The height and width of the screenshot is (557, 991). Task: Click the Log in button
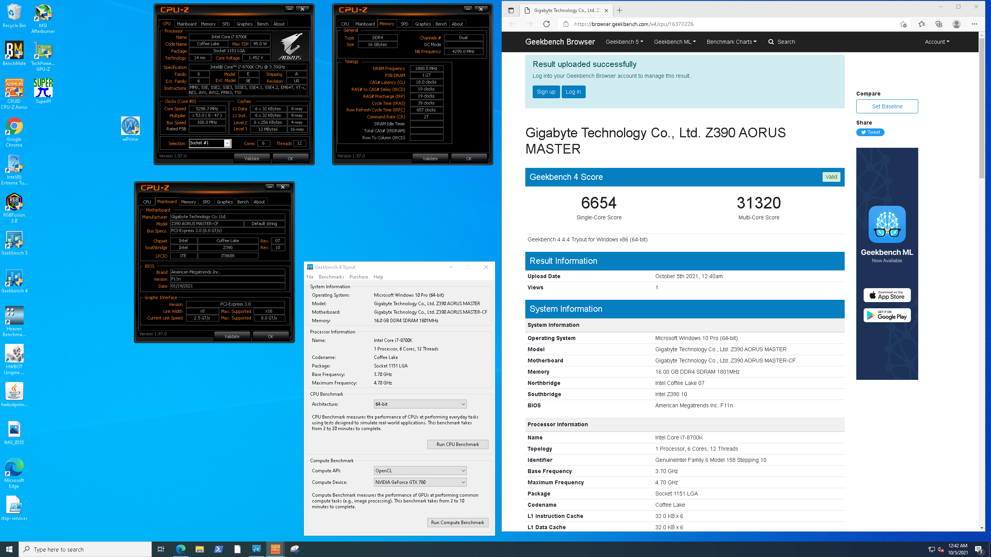pyautogui.click(x=573, y=92)
